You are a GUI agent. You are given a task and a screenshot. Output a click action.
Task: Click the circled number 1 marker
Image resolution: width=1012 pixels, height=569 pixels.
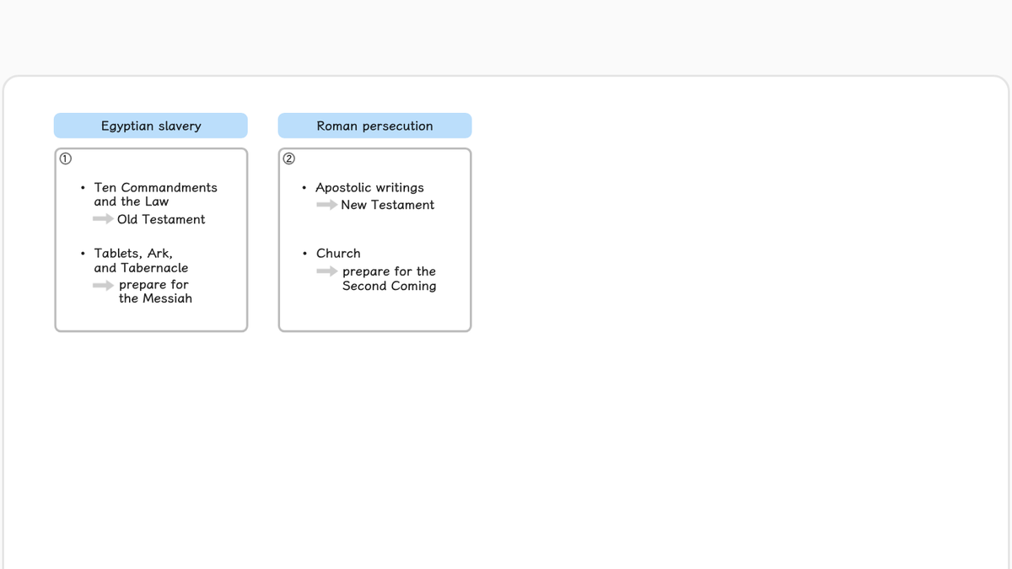tap(65, 158)
